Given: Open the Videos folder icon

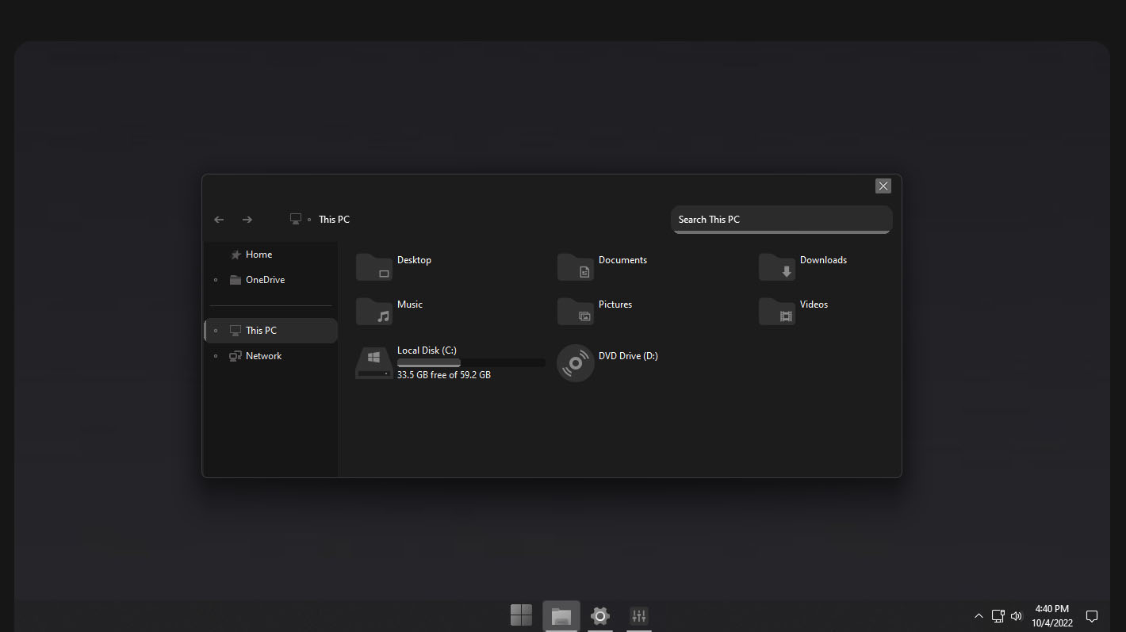Looking at the screenshot, I should [777, 312].
